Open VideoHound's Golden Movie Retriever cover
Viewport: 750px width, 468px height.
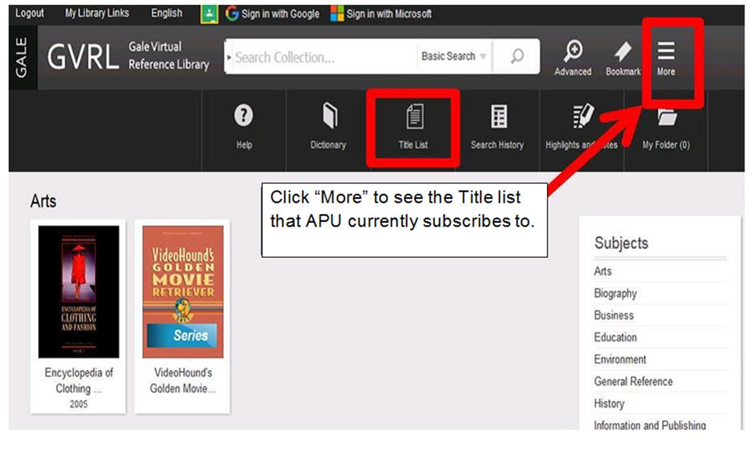(182, 291)
